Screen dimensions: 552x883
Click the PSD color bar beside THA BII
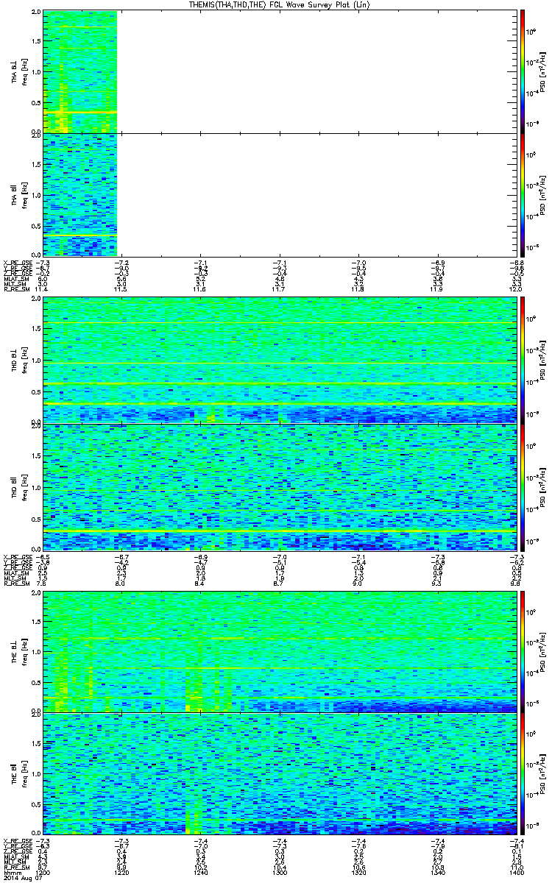pyautogui.click(x=523, y=194)
